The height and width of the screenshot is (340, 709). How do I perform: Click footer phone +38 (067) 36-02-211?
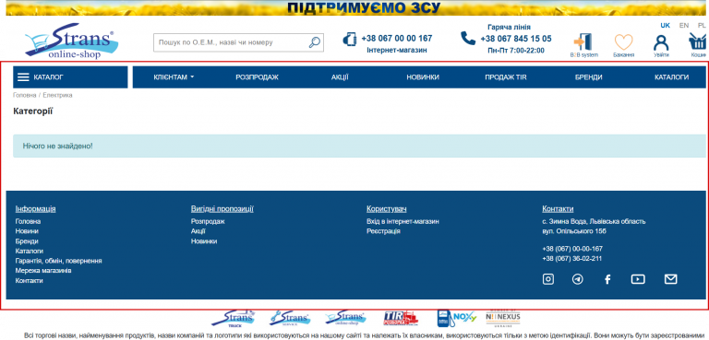572,258
